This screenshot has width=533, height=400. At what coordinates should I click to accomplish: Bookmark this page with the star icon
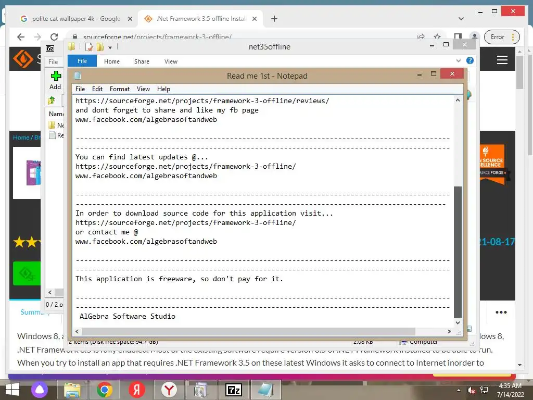click(x=437, y=36)
